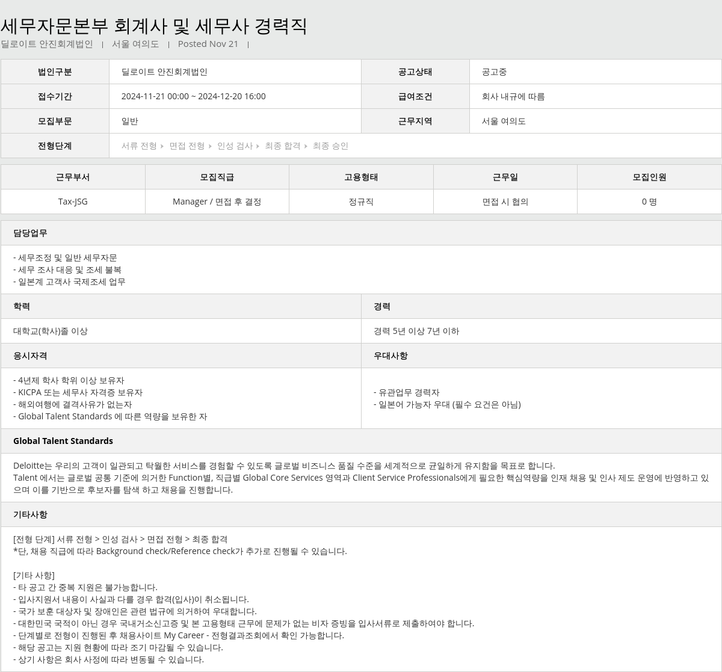722x672 pixels.
Task: Click the 최종 승인 stage step
Action: (x=330, y=146)
